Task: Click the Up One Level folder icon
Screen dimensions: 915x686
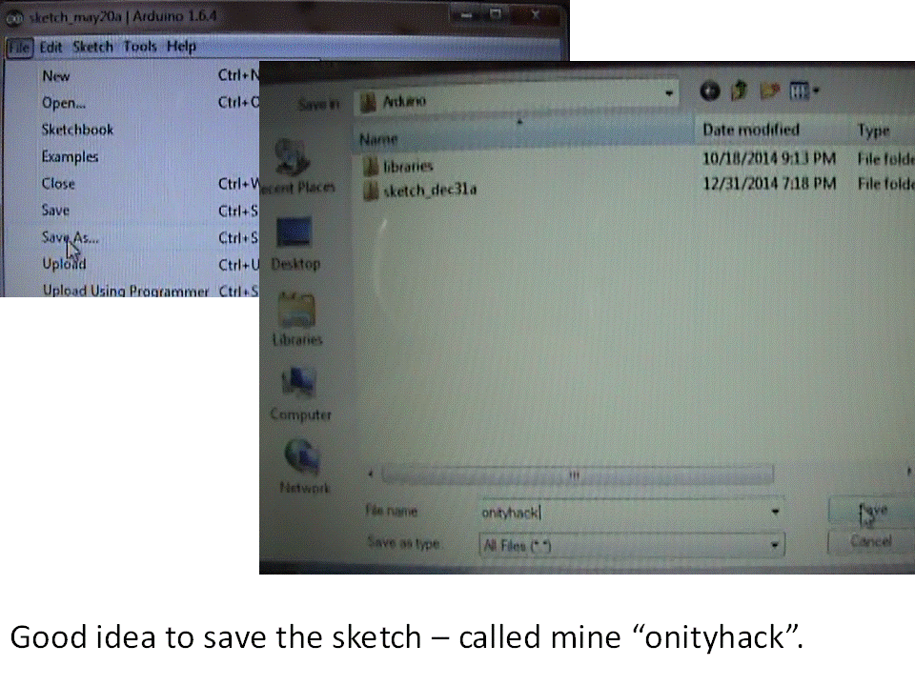Action: (x=739, y=91)
